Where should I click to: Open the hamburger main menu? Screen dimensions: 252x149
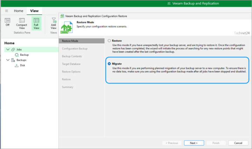tap(6, 11)
